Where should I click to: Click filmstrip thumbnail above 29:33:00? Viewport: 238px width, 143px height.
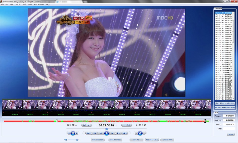[x=76, y=104]
